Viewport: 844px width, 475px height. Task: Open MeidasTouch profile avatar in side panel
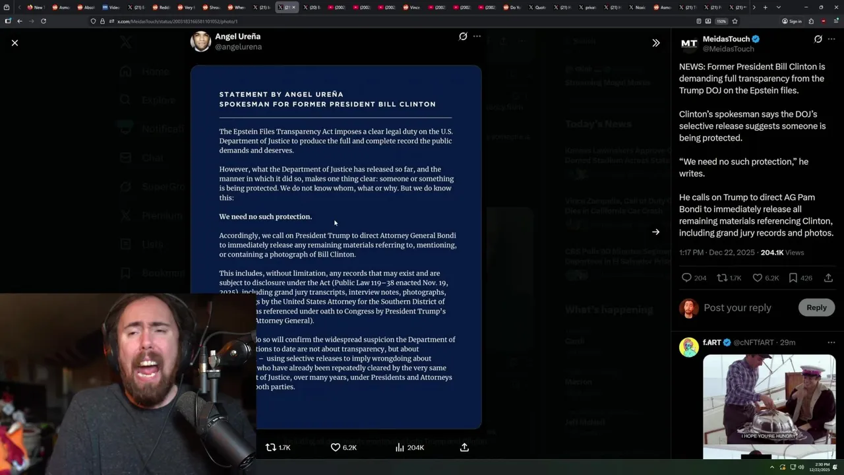(x=689, y=44)
